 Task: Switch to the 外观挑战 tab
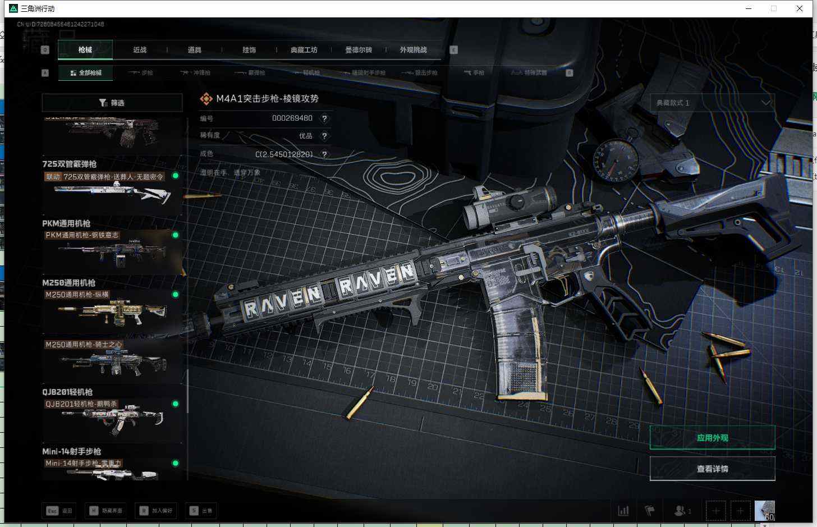[x=414, y=50]
